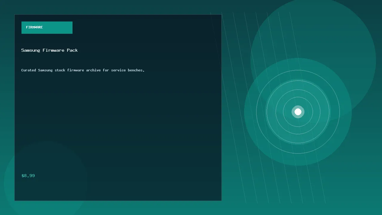Click the white dot in concentric rings
The width and height of the screenshot is (382, 215).
click(298, 112)
